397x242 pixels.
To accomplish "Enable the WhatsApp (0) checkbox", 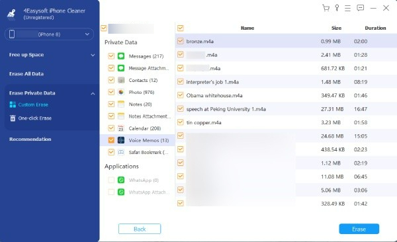I will (x=111, y=180).
